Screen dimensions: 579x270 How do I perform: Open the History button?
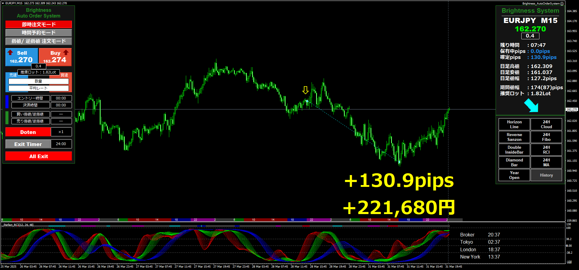point(546,175)
